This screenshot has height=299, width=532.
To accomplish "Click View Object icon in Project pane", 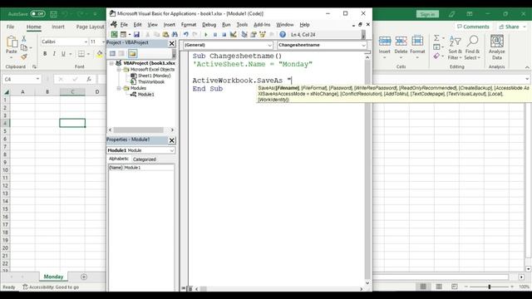I will tap(121, 53).
